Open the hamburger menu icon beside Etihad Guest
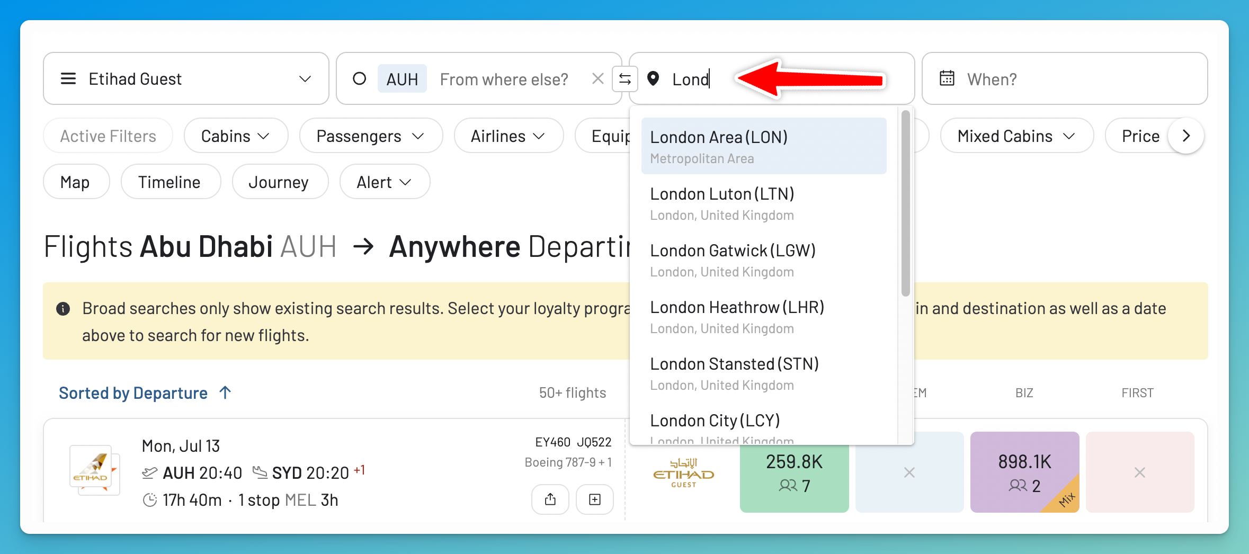This screenshot has width=1249, height=554. pyautogui.click(x=68, y=79)
